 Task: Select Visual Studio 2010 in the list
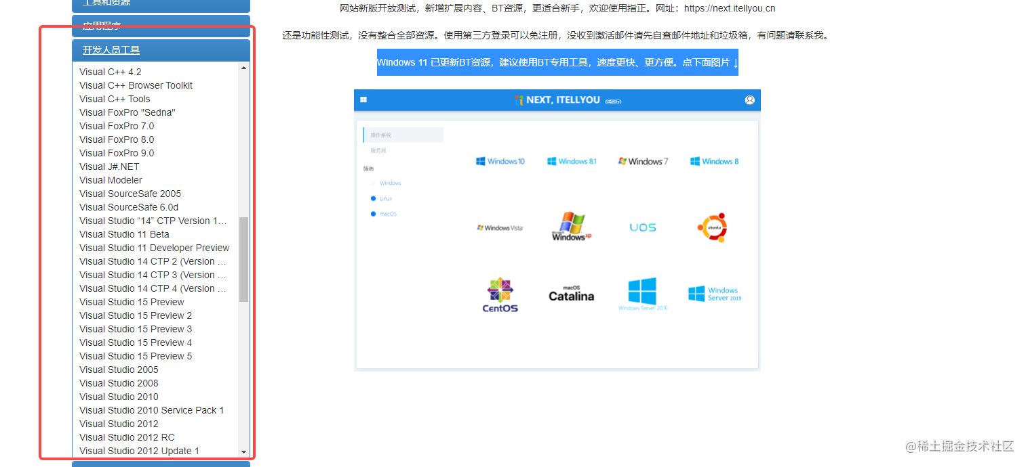click(x=119, y=397)
